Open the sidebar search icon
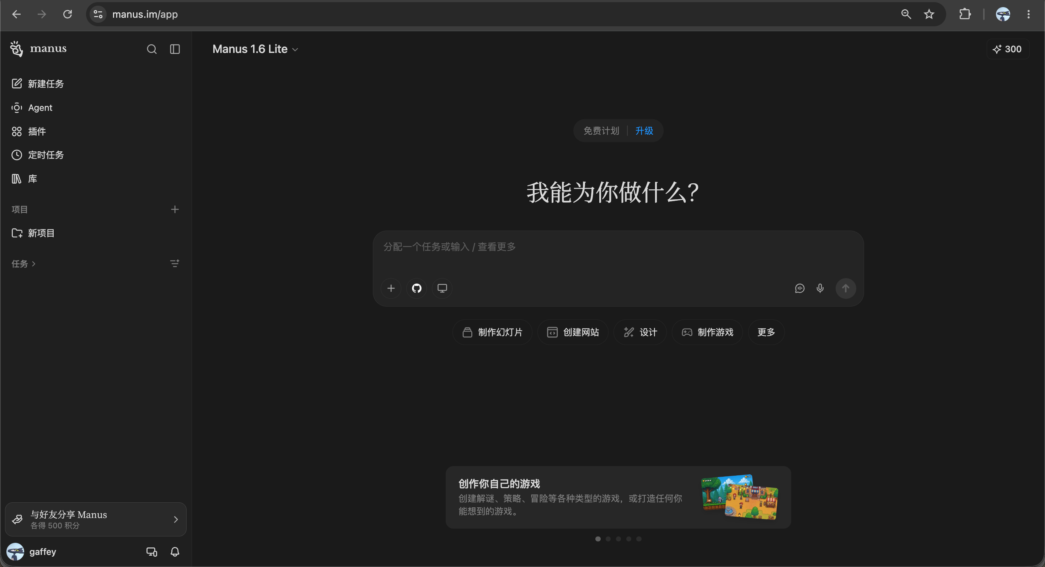Image resolution: width=1045 pixels, height=567 pixels. tap(152, 49)
